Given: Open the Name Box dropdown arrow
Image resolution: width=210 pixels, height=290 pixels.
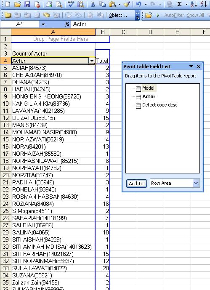Looking at the screenshot, I should tap(43, 24).
